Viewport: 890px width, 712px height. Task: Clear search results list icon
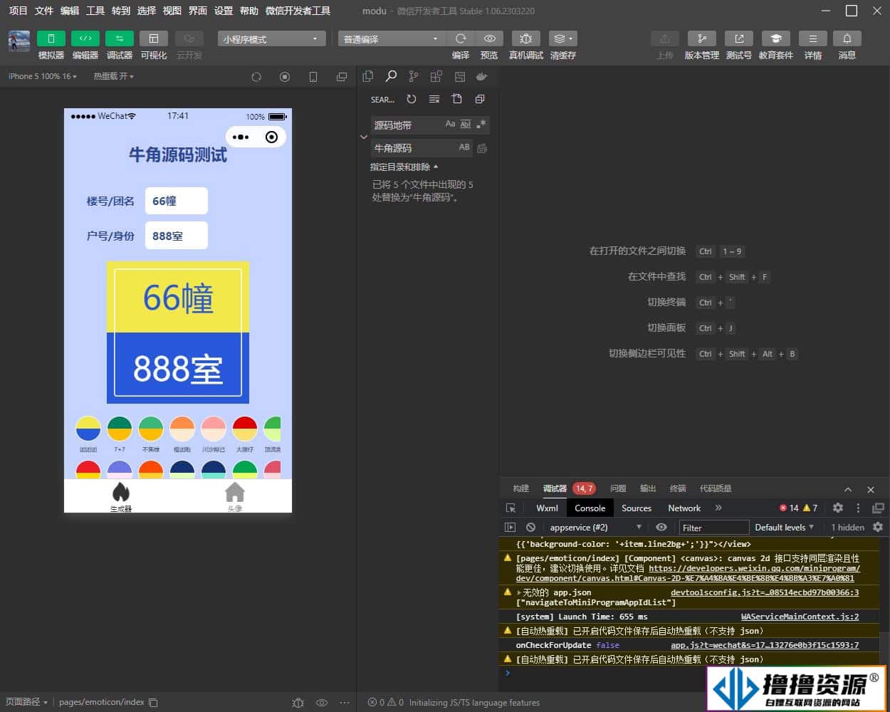click(434, 99)
